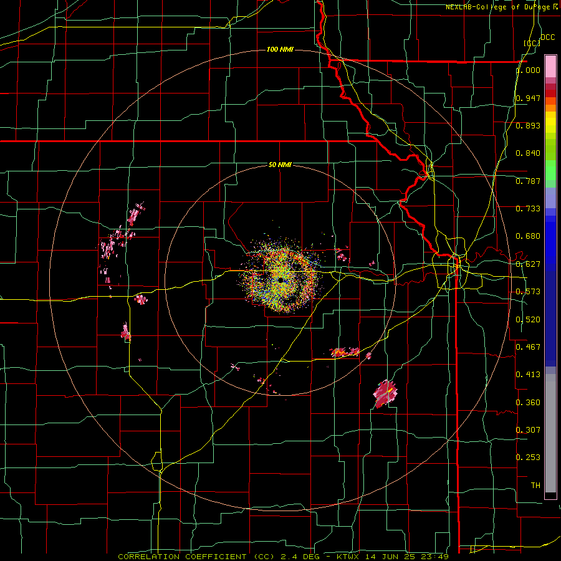Click the [CC] units label above the scale
Viewport: 561px width, 561px height.
point(532,43)
